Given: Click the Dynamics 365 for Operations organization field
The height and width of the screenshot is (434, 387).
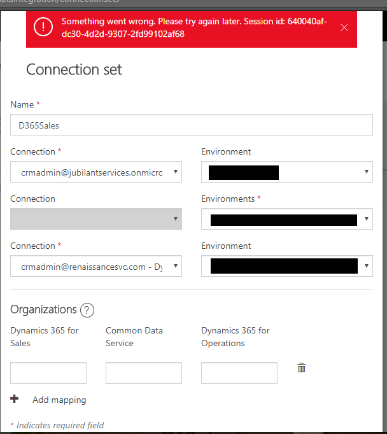Looking at the screenshot, I should click(x=239, y=373).
